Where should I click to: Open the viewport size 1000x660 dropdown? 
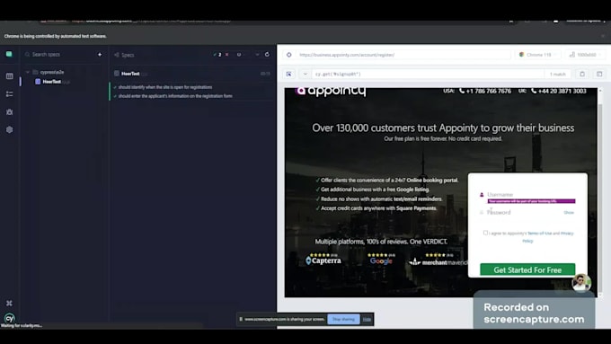(x=585, y=55)
